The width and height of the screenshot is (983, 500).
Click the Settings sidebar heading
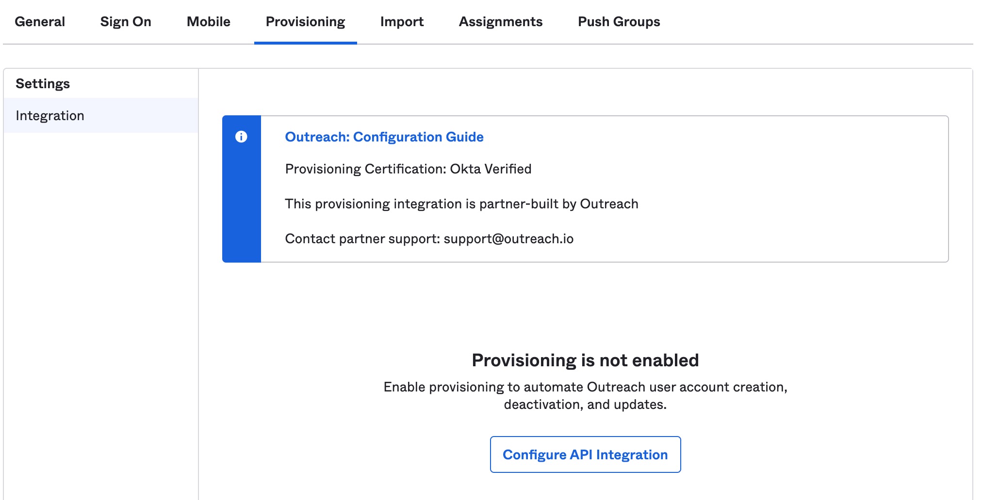(x=43, y=84)
